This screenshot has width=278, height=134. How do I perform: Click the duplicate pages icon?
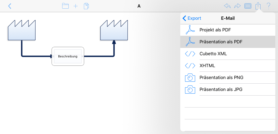pos(86,6)
